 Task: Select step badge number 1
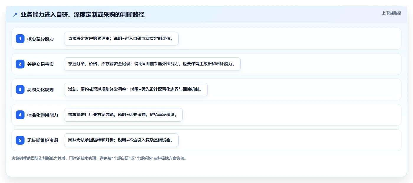(x=20, y=39)
